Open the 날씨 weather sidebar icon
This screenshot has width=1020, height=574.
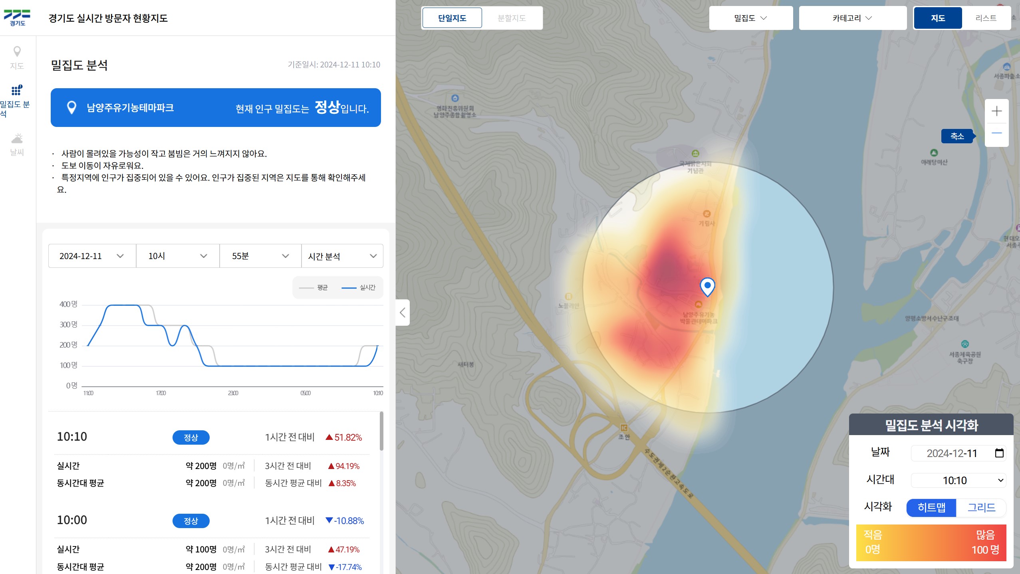[x=17, y=139]
